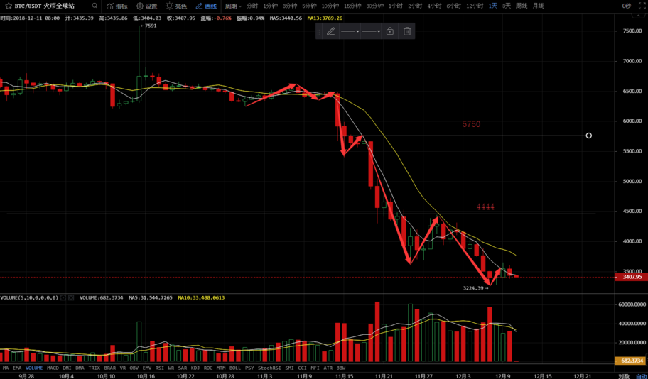The image size is (648, 379).
Task: Click the 对数 logarithmic scale button
Action: click(624, 377)
